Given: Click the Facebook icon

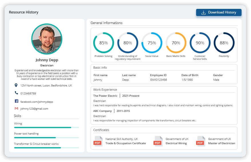Looking at the screenshot, I should point(16,101).
